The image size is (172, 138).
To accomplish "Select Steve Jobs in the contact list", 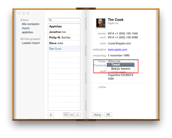I will point(64,43).
